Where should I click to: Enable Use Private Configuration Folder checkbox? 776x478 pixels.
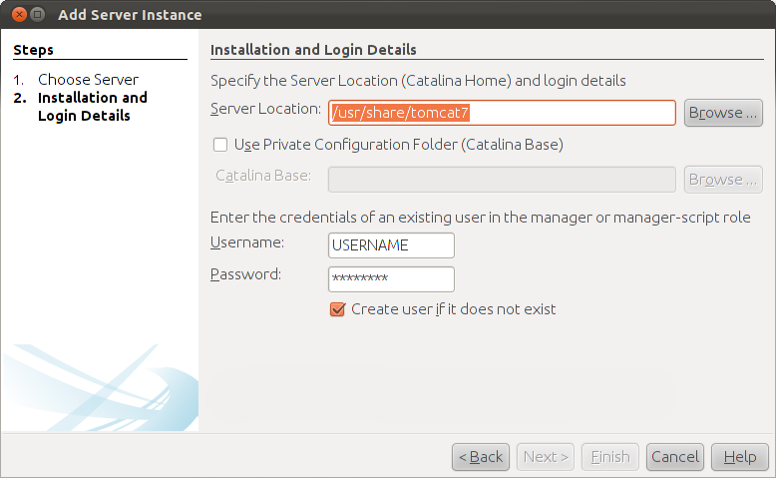tap(220, 145)
